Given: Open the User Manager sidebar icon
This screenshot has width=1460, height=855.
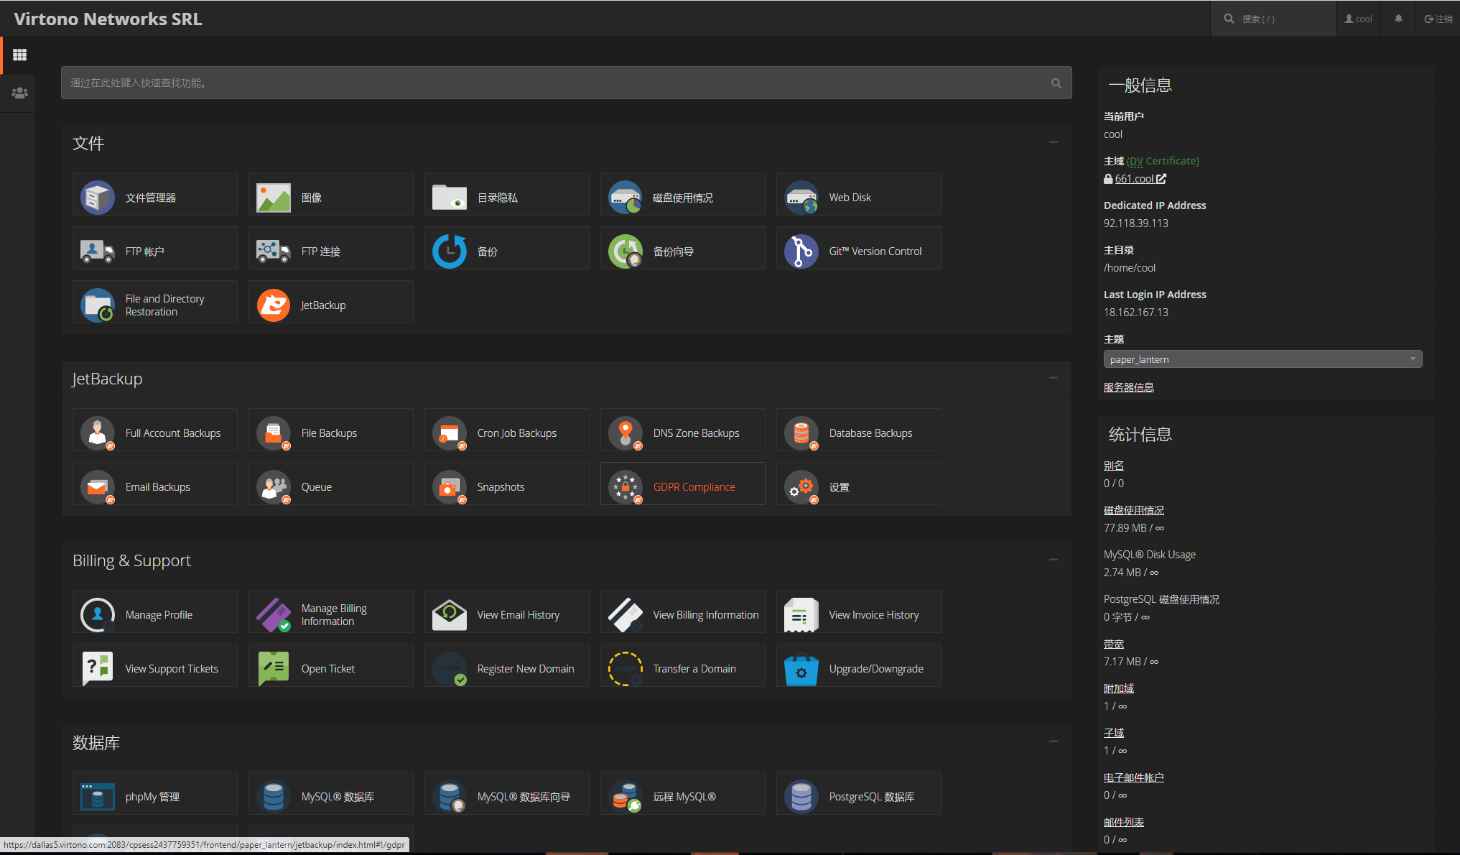Looking at the screenshot, I should pos(19,93).
